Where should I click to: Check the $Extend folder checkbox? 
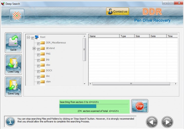[x=38, y=49]
